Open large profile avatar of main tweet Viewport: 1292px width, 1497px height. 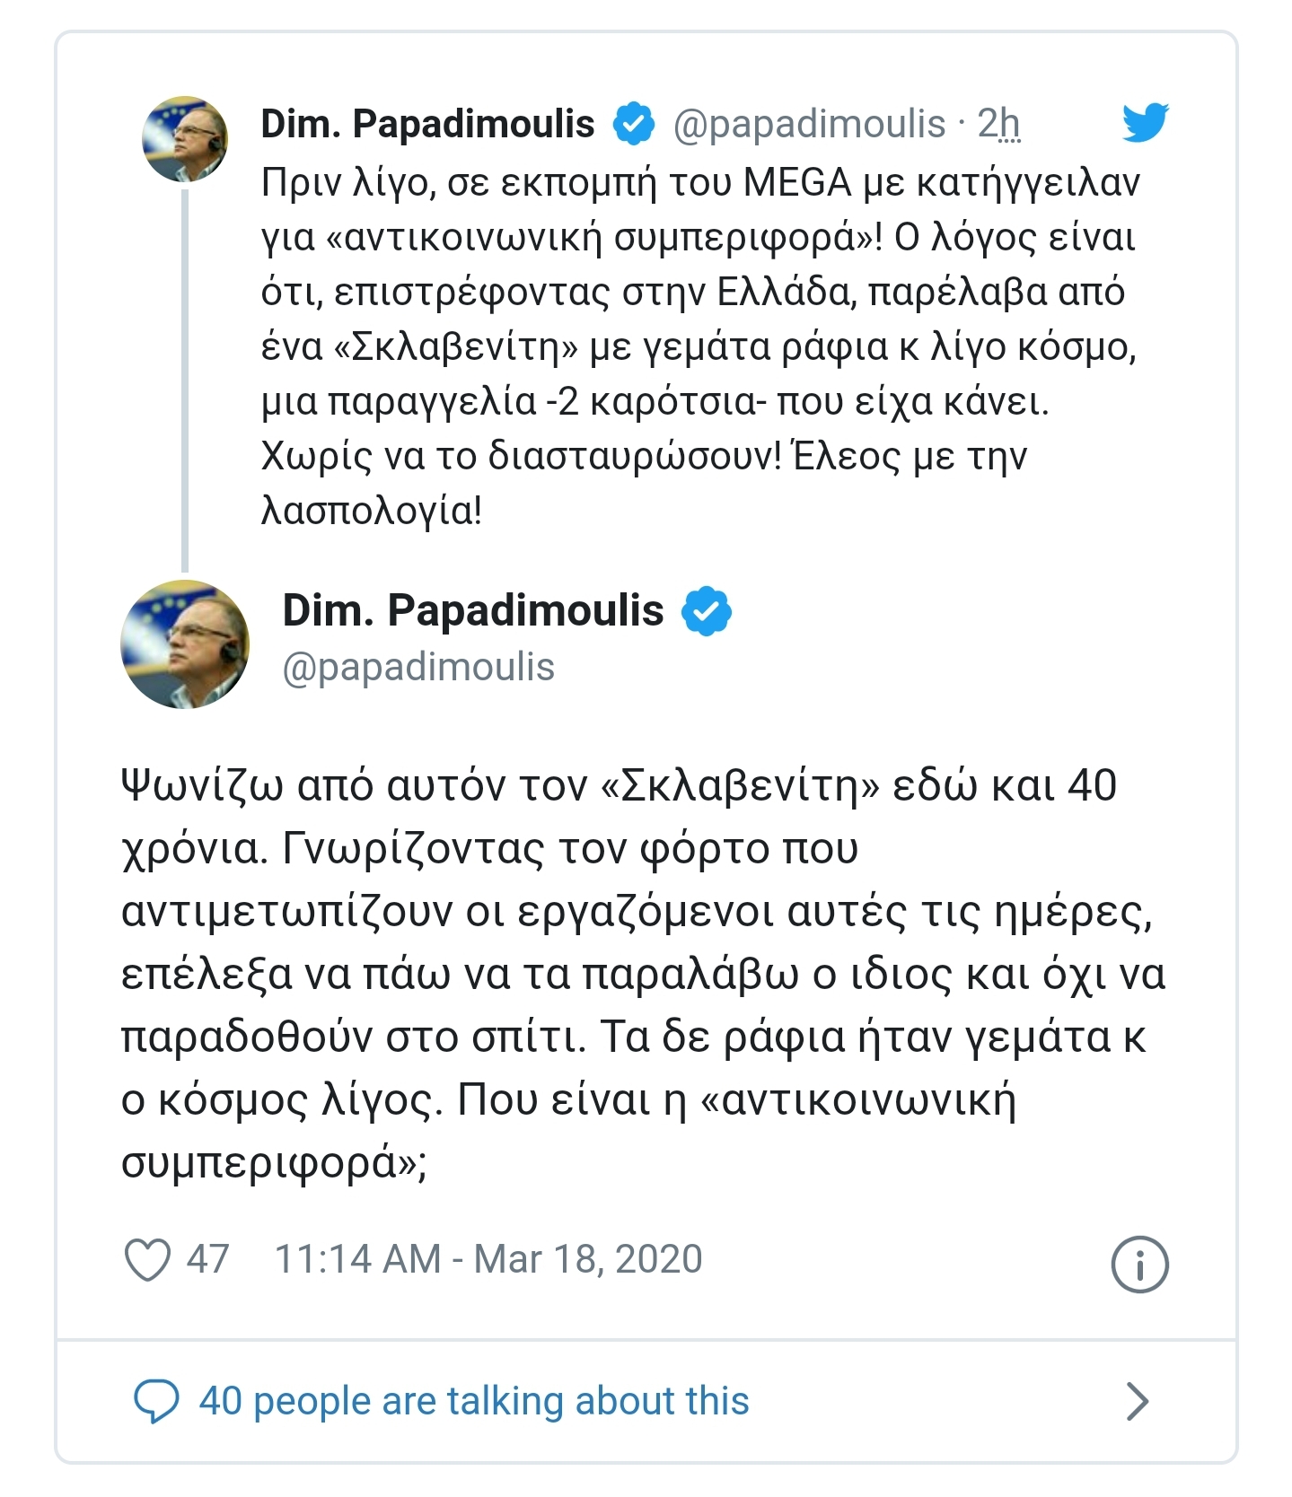[185, 644]
